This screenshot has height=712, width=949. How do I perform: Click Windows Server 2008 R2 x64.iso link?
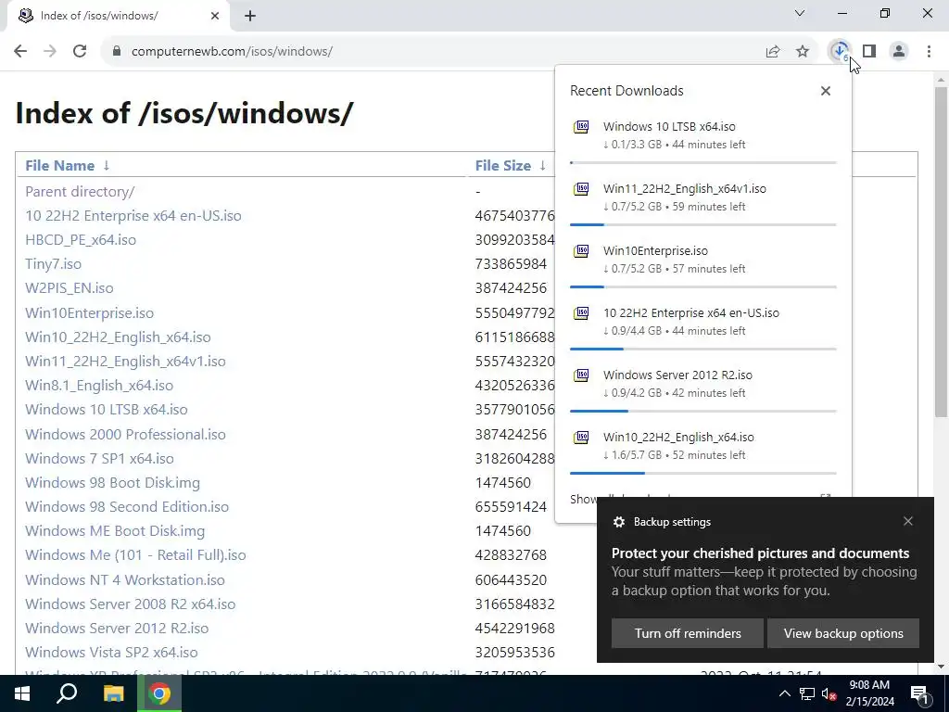click(x=130, y=604)
